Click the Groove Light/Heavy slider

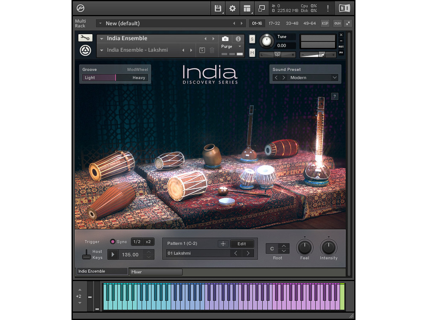click(x=115, y=78)
